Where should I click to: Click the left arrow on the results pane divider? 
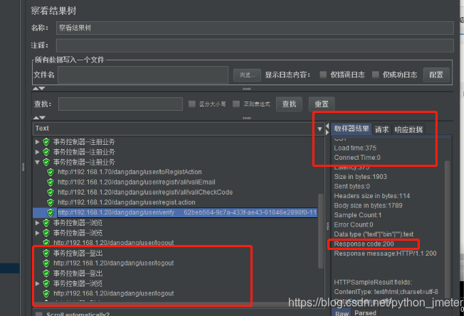327,126
